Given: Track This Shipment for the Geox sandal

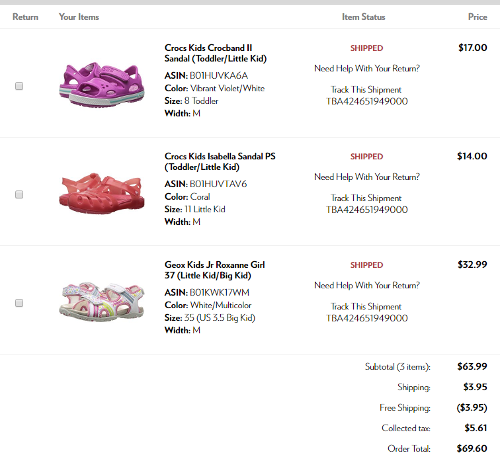Looking at the screenshot, I should [366, 306].
